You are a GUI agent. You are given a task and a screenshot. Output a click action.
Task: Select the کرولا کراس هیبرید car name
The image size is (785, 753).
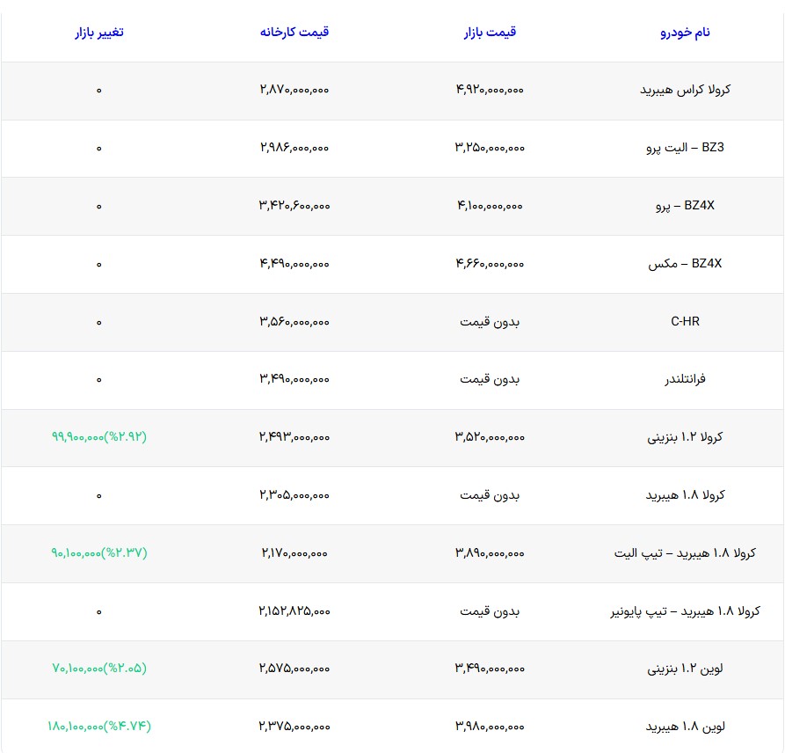pyautogui.click(x=685, y=90)
